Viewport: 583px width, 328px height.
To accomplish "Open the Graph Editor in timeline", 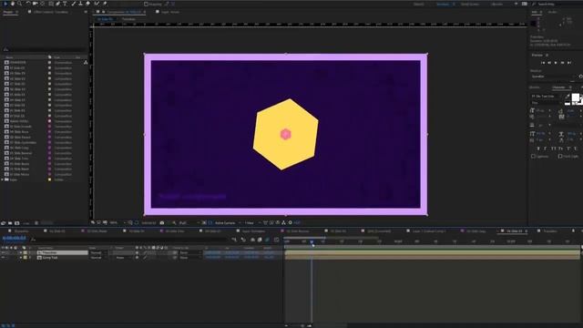I will point(276,240).
